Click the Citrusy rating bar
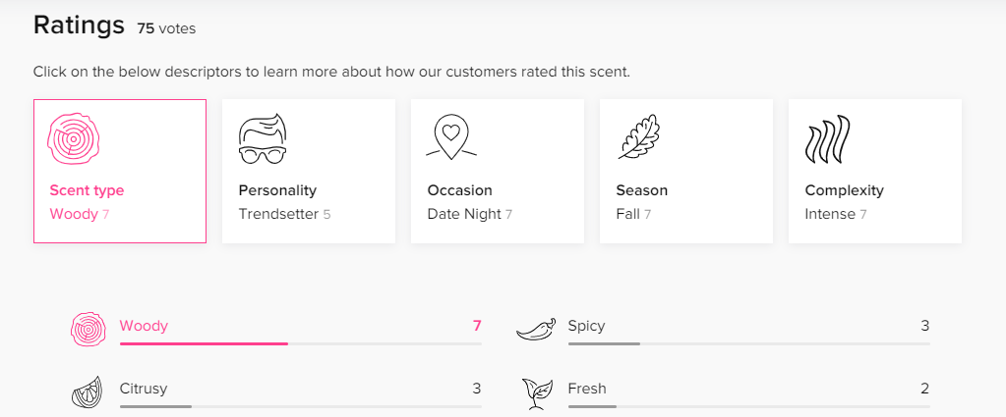The width and height of the screenshot is (1006, 417). pos(300,407)
